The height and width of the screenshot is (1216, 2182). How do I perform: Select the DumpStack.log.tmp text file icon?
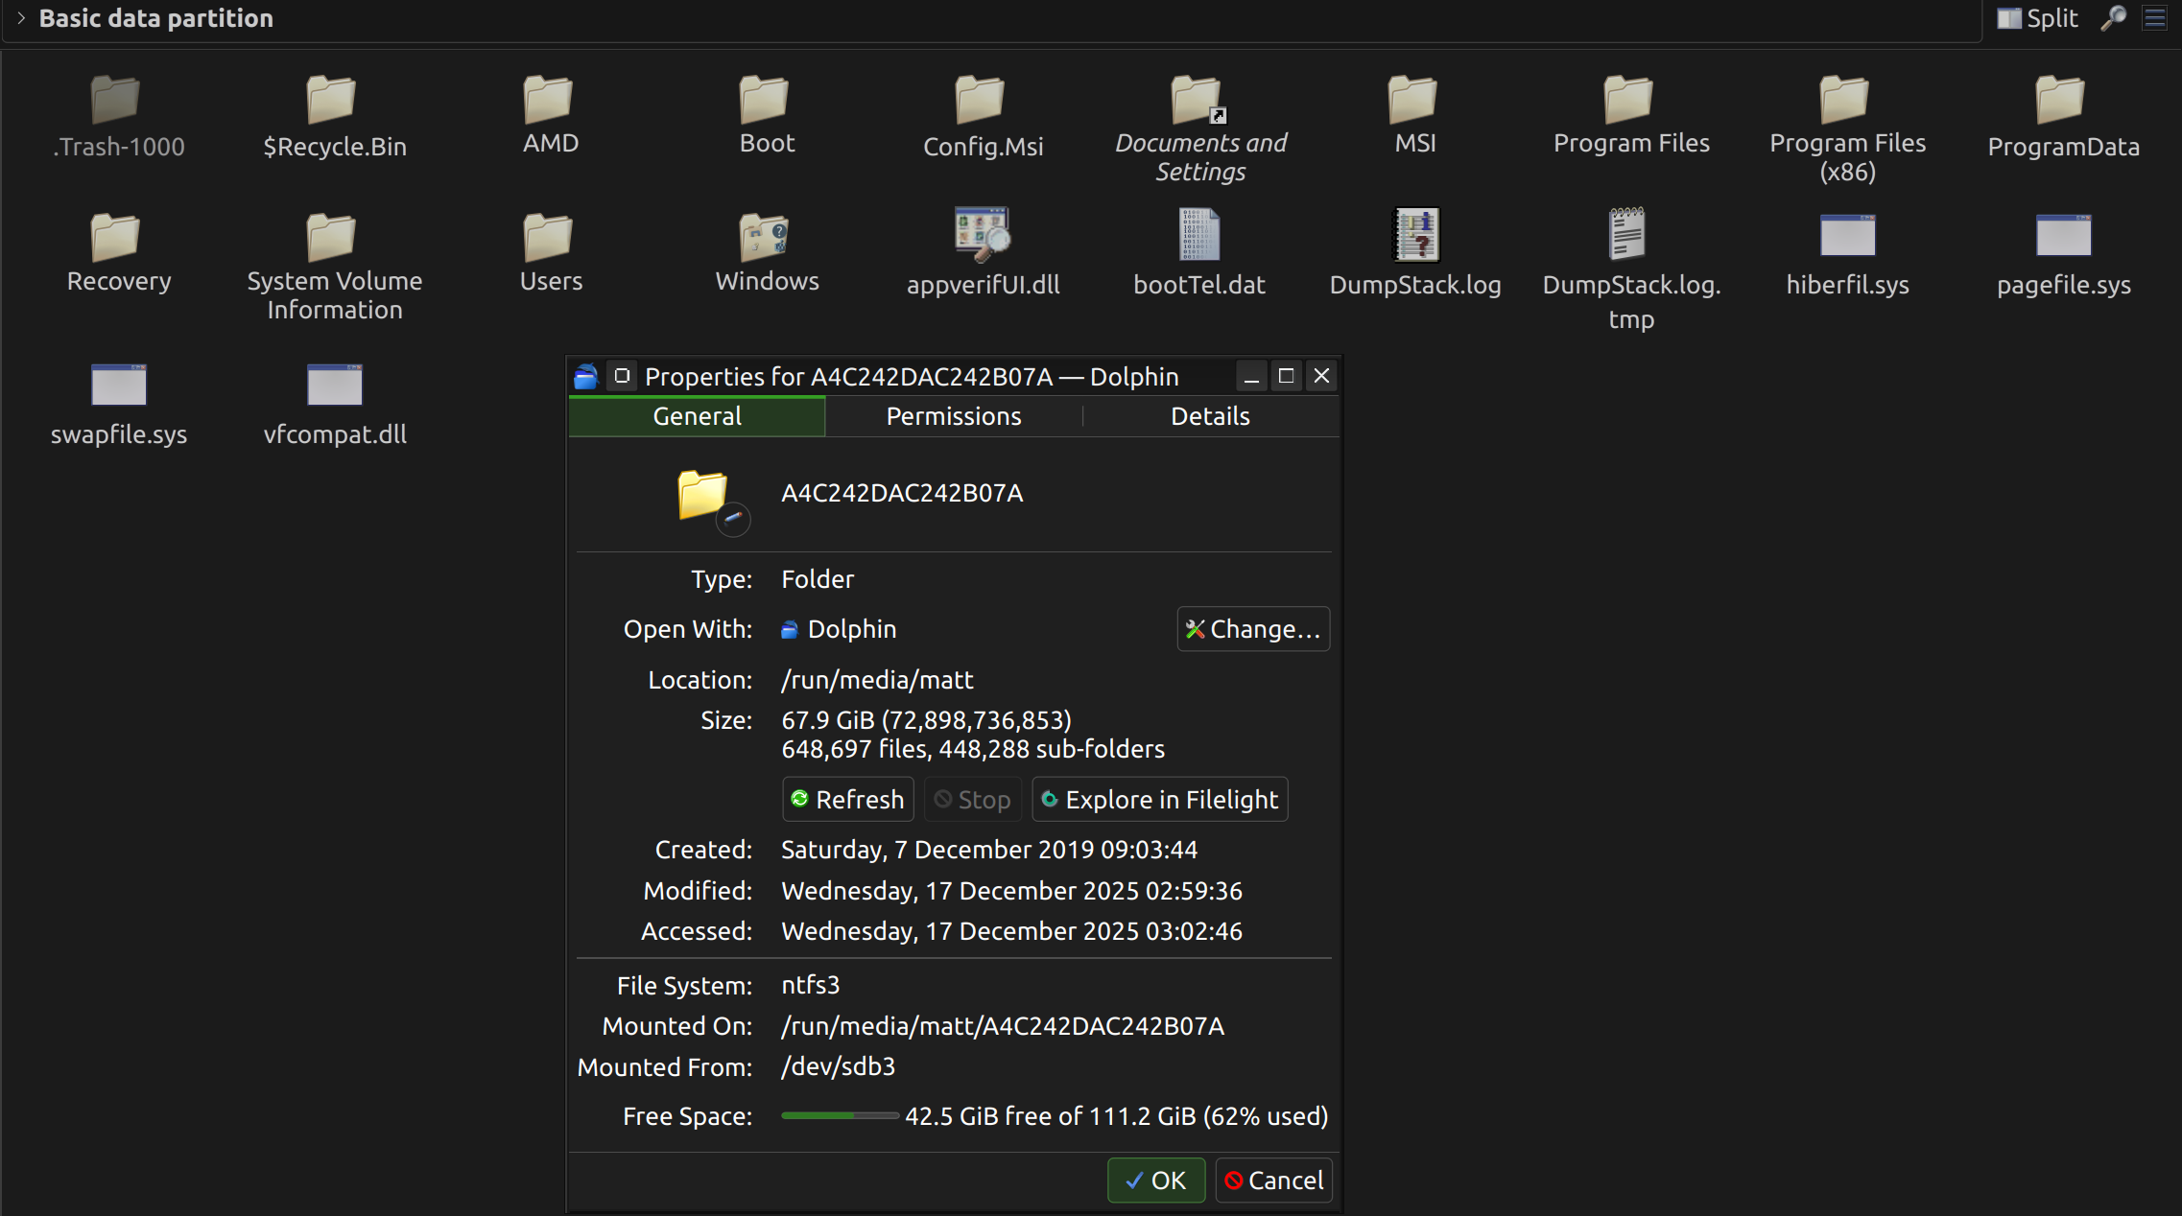[x=1628, y=235]
